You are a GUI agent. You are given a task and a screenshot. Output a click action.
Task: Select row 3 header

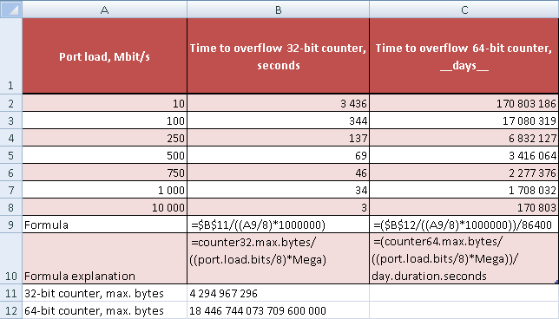point(11,120)
